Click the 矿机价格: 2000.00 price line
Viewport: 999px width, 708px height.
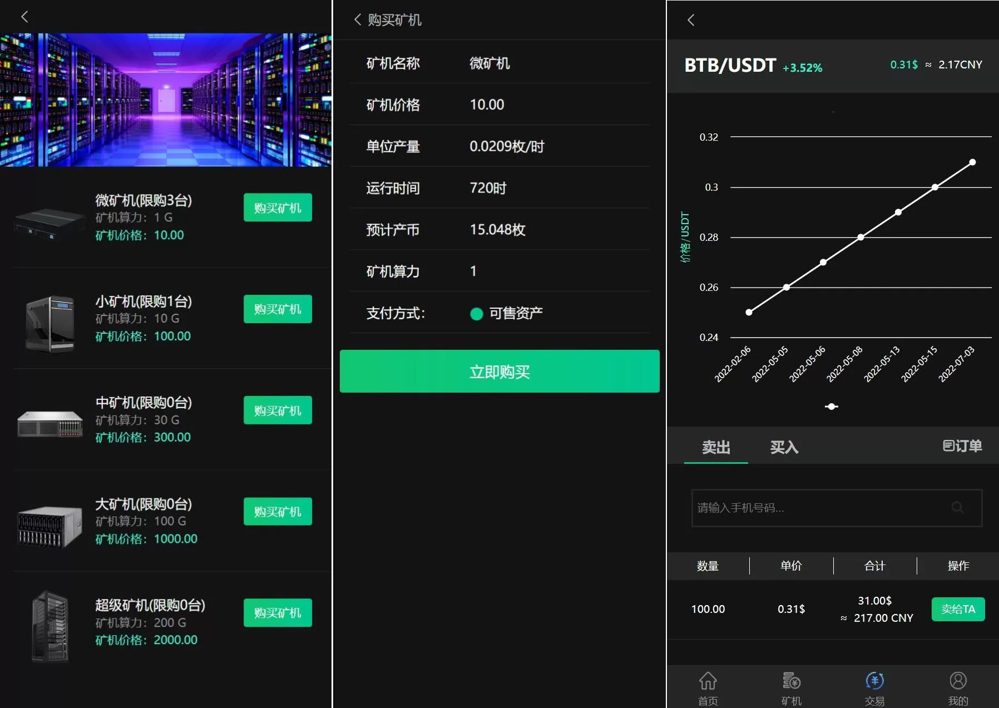click(146, 640)
